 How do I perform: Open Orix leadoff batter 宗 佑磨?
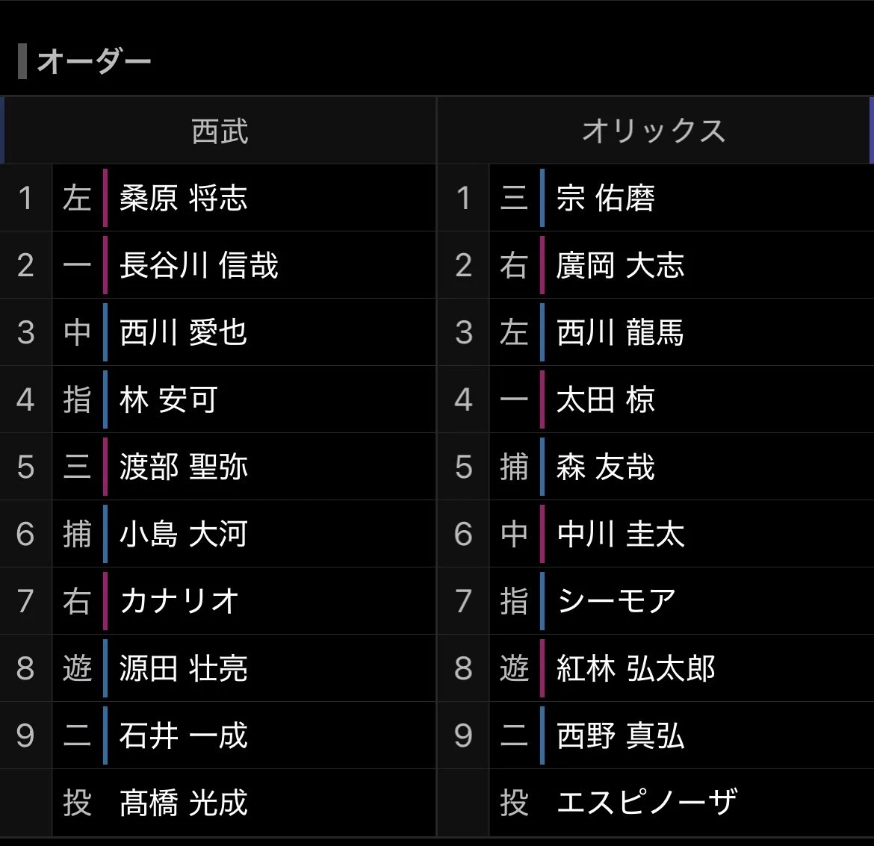(606, 198)
